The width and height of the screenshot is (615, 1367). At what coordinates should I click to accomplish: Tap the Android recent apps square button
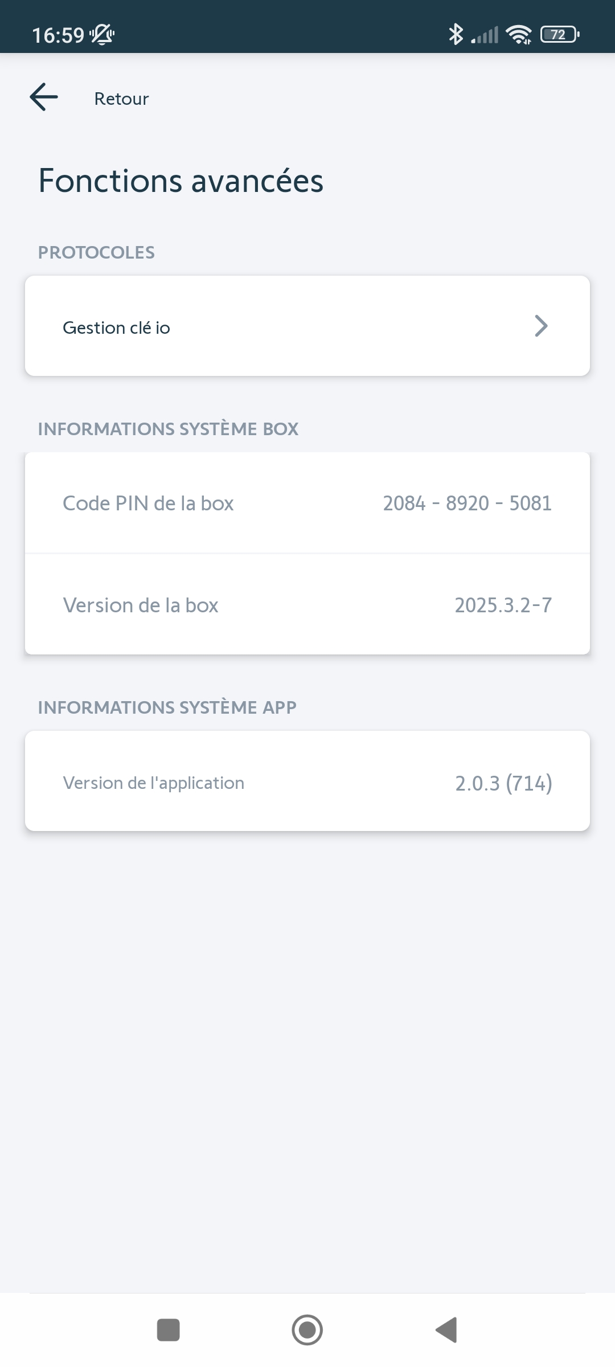(168, 1330)
